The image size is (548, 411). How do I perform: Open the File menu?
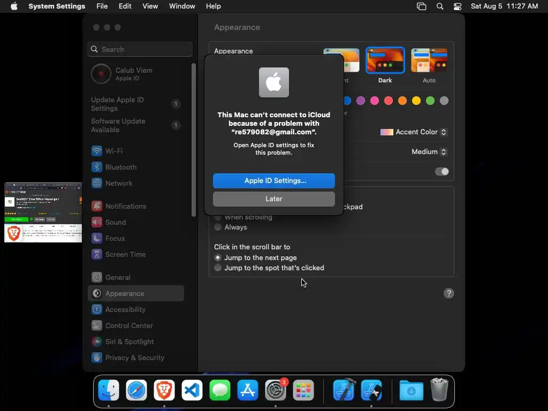pyautogui.click(x=102, y=6)
